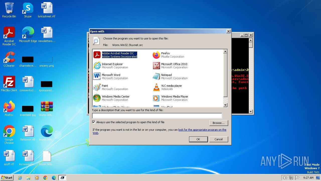Select the evenfield.jpg desktop file
The width and height of the screenshot is (321, 181).
tap(28, 111)
